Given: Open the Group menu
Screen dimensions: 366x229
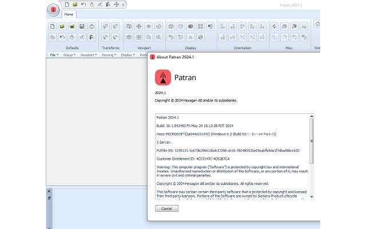Looking at the screenshot, I should pos(69,55).
